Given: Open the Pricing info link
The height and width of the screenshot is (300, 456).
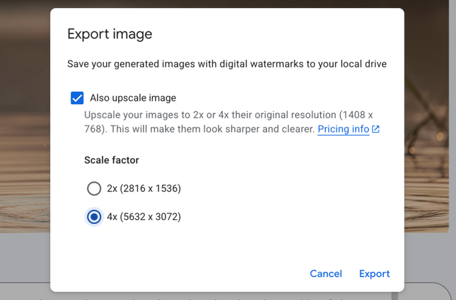Looking at the screenshot, I should 343,129.
